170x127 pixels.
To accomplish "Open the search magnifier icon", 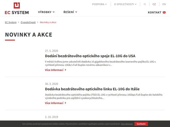I will (145, 4).
